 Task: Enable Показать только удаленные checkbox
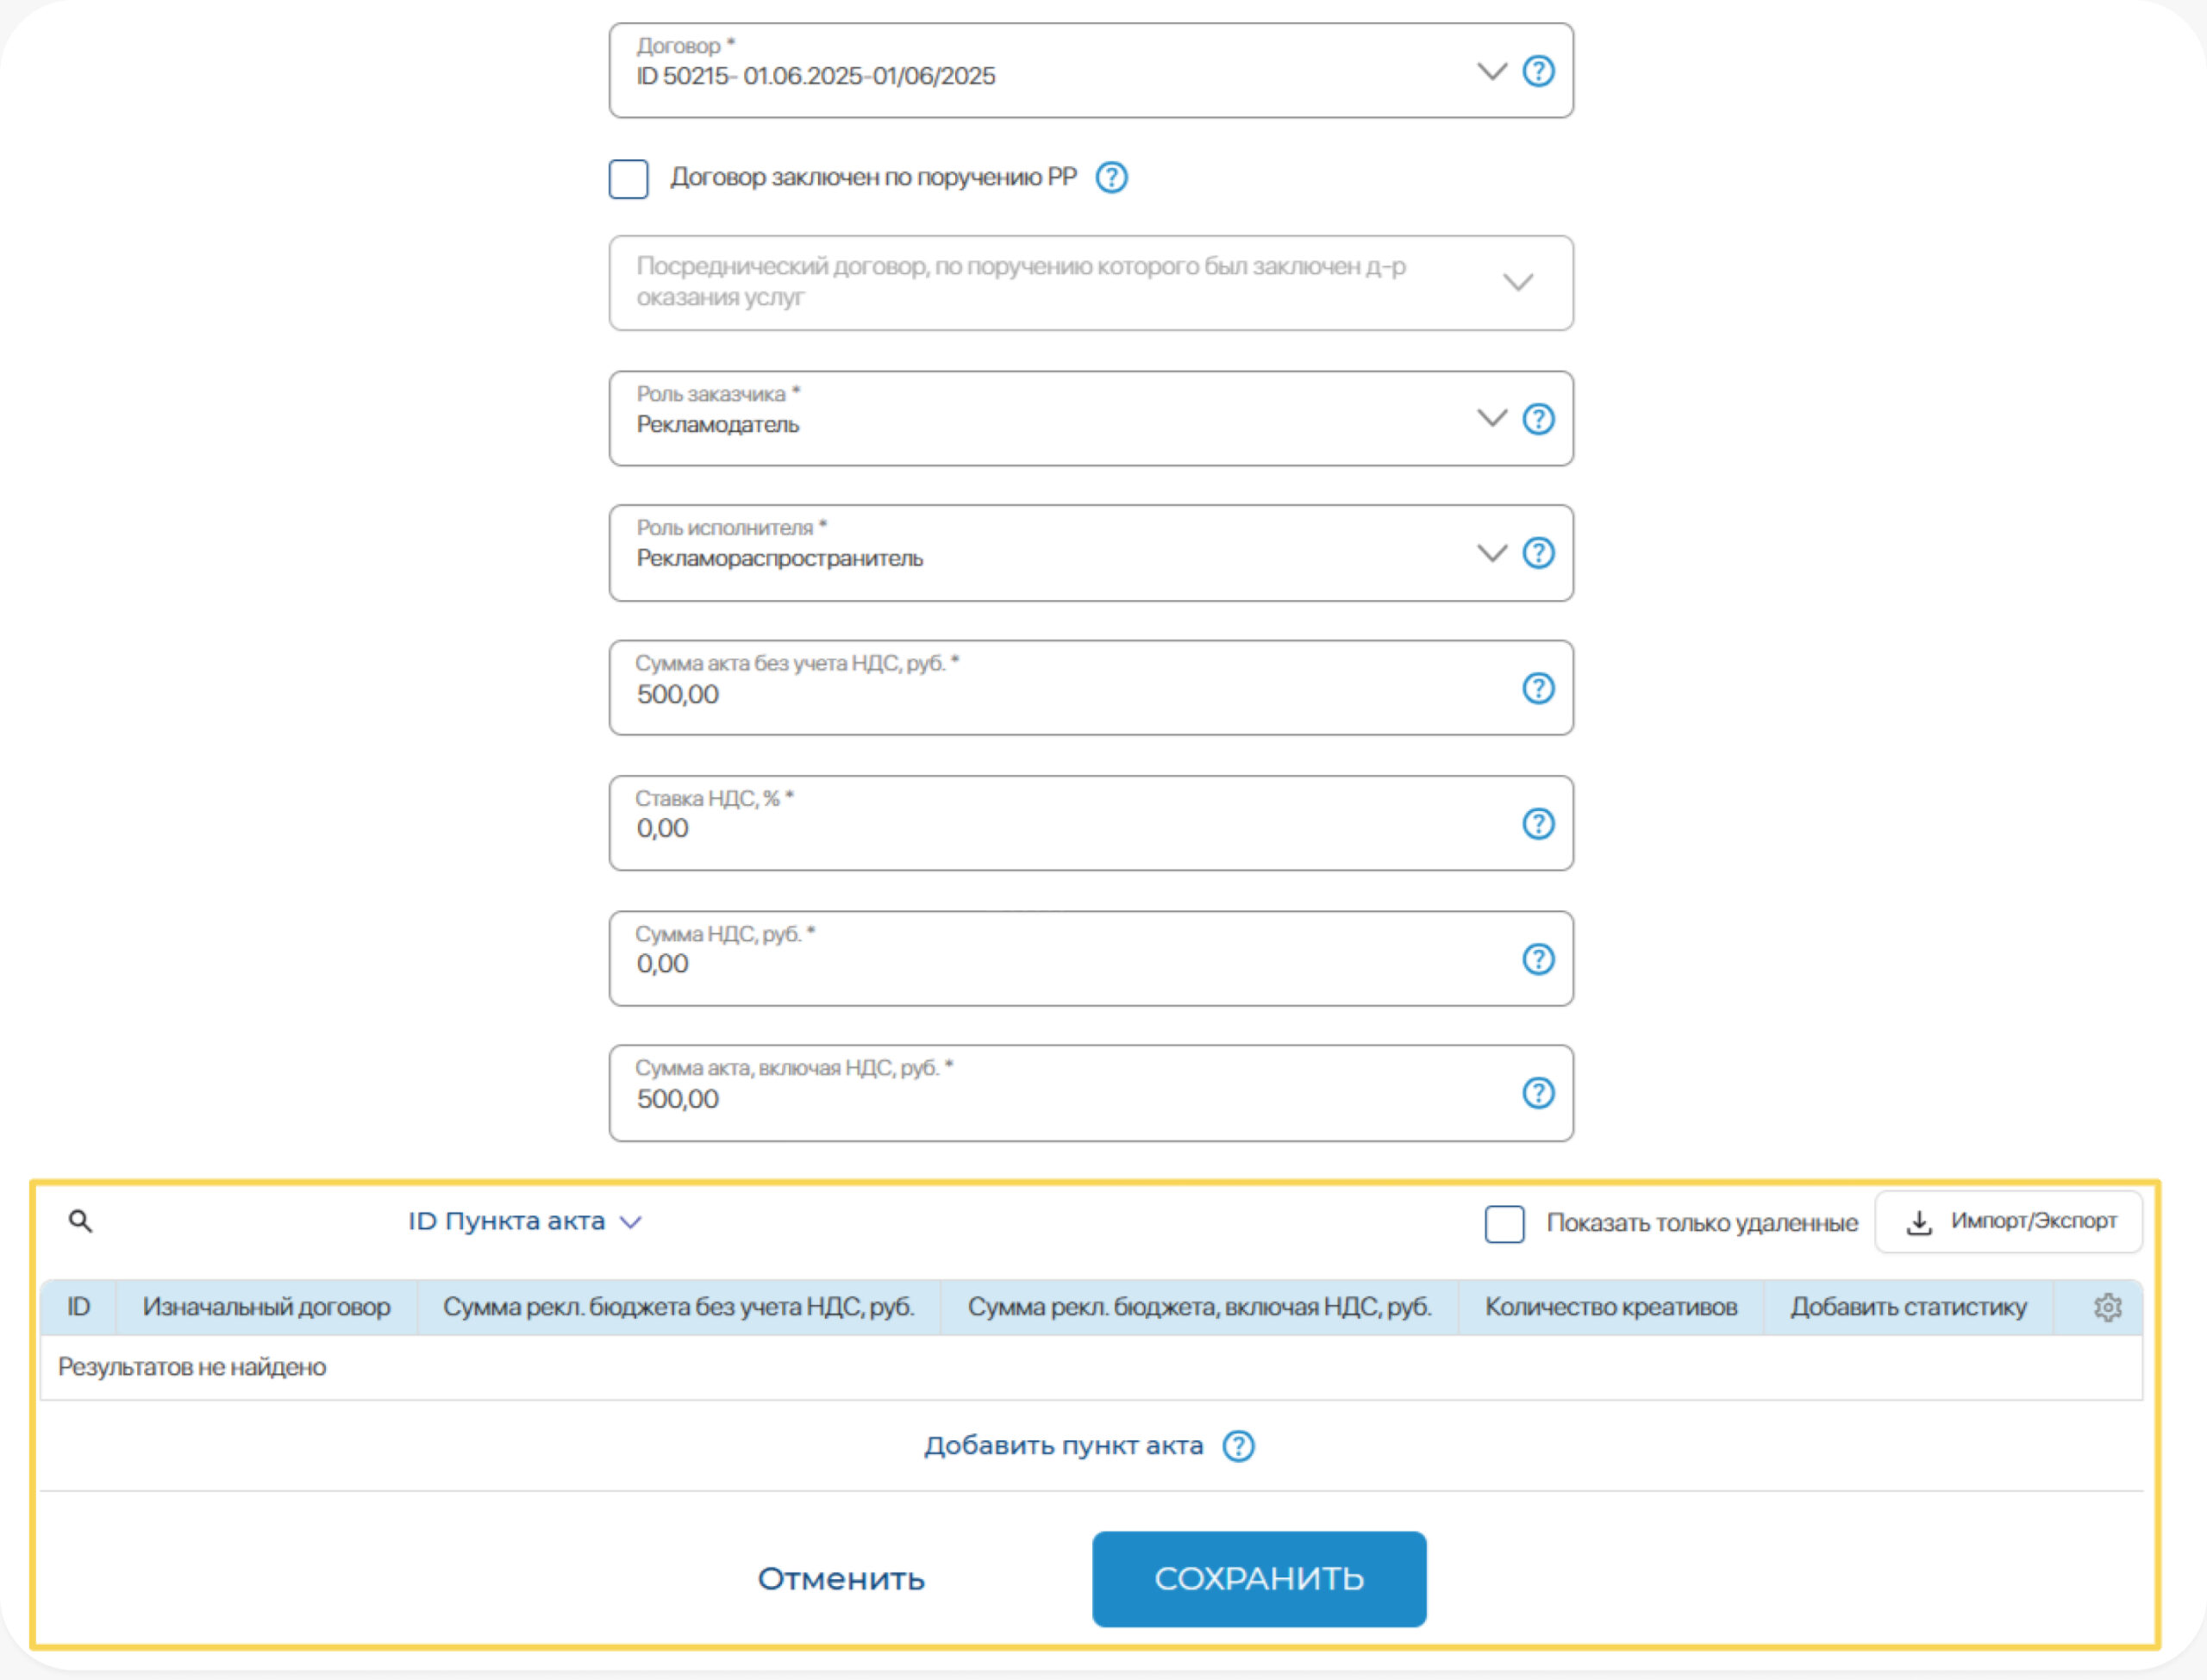[1504, 1223]
